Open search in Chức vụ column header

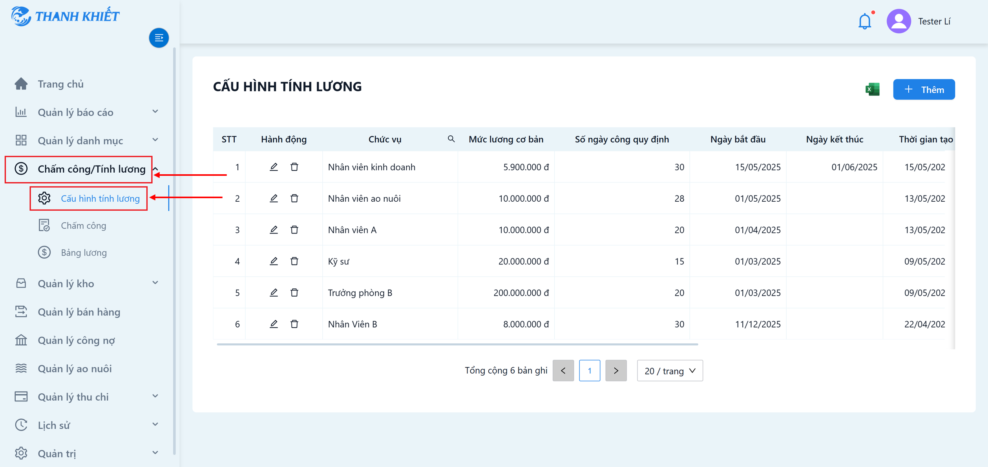451,139
